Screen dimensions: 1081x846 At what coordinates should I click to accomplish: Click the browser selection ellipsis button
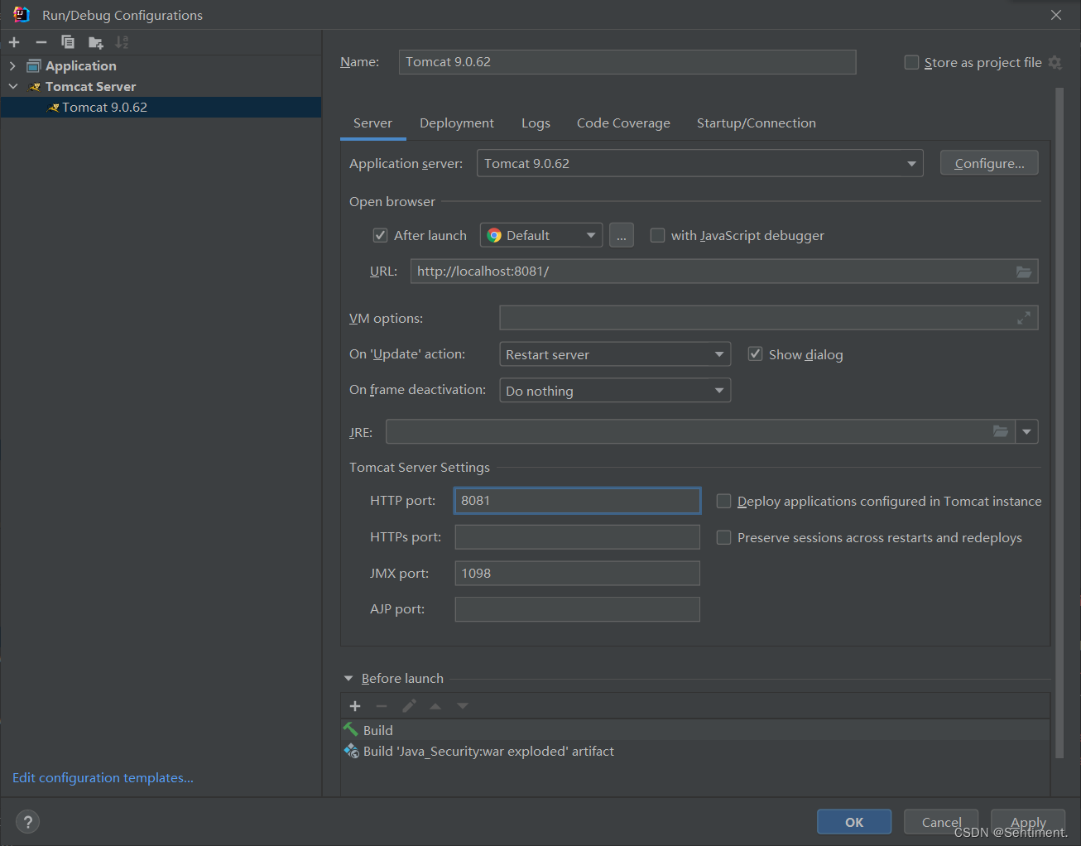pos(622,236)
